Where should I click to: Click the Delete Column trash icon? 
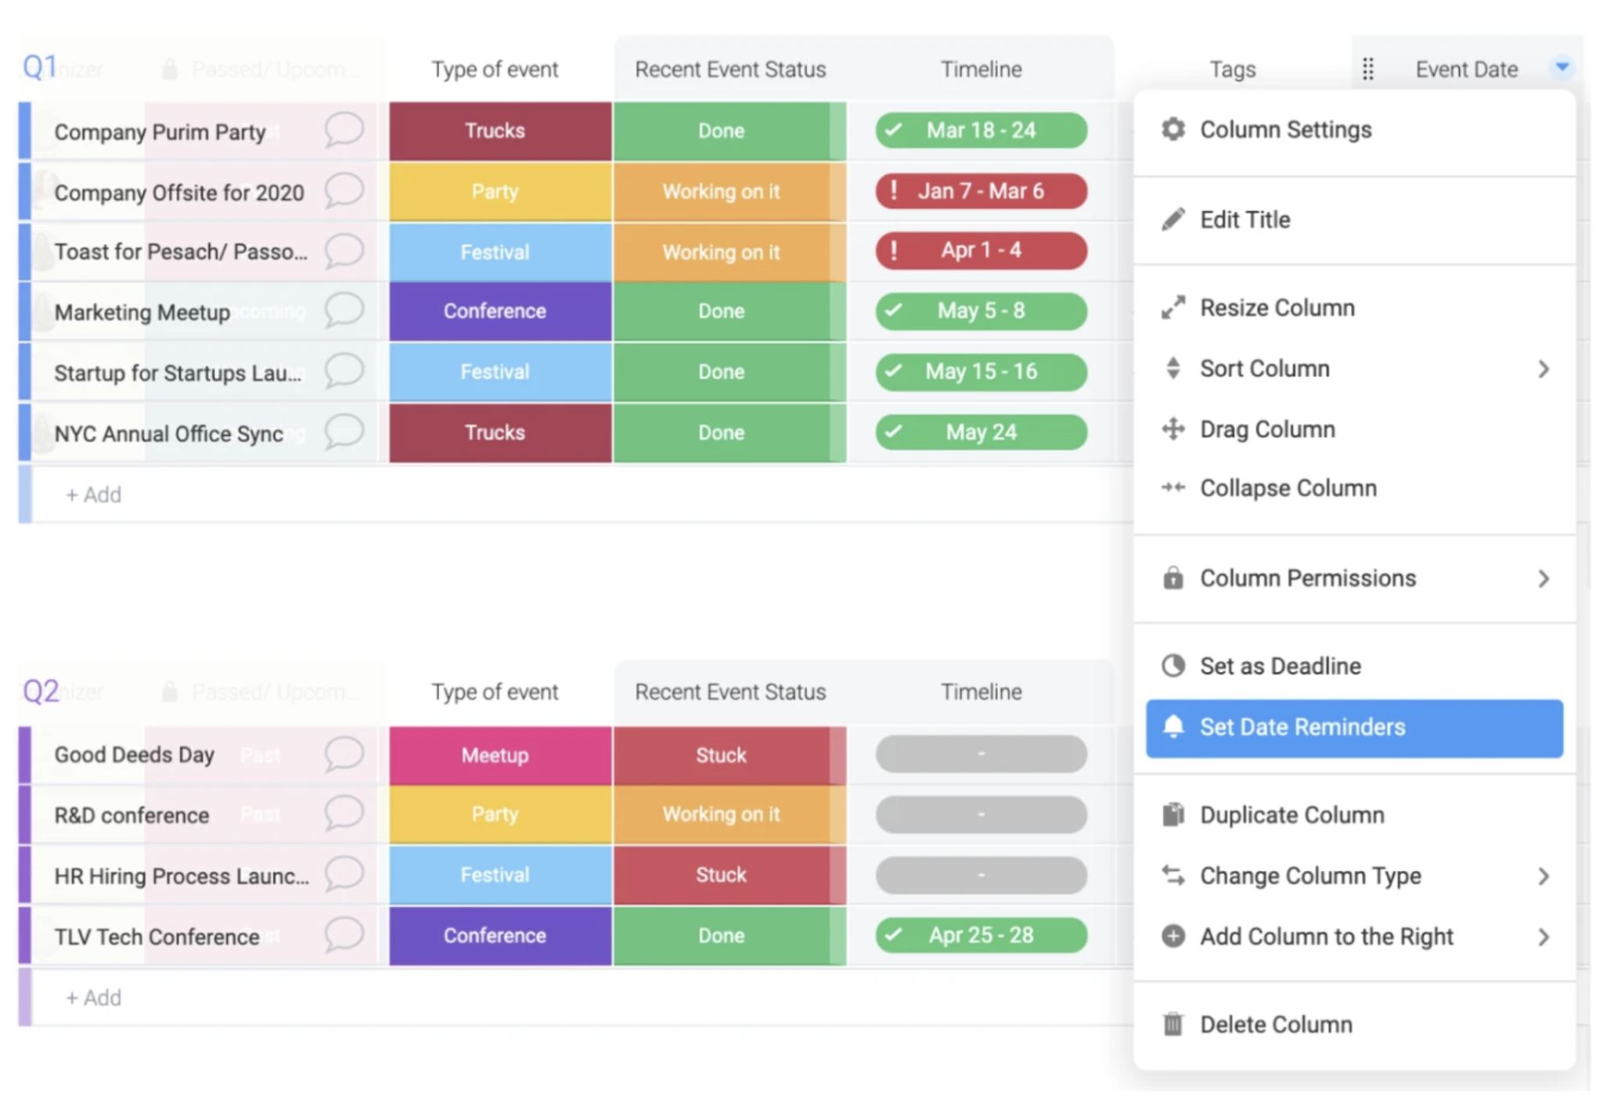pos(1172,1024)
